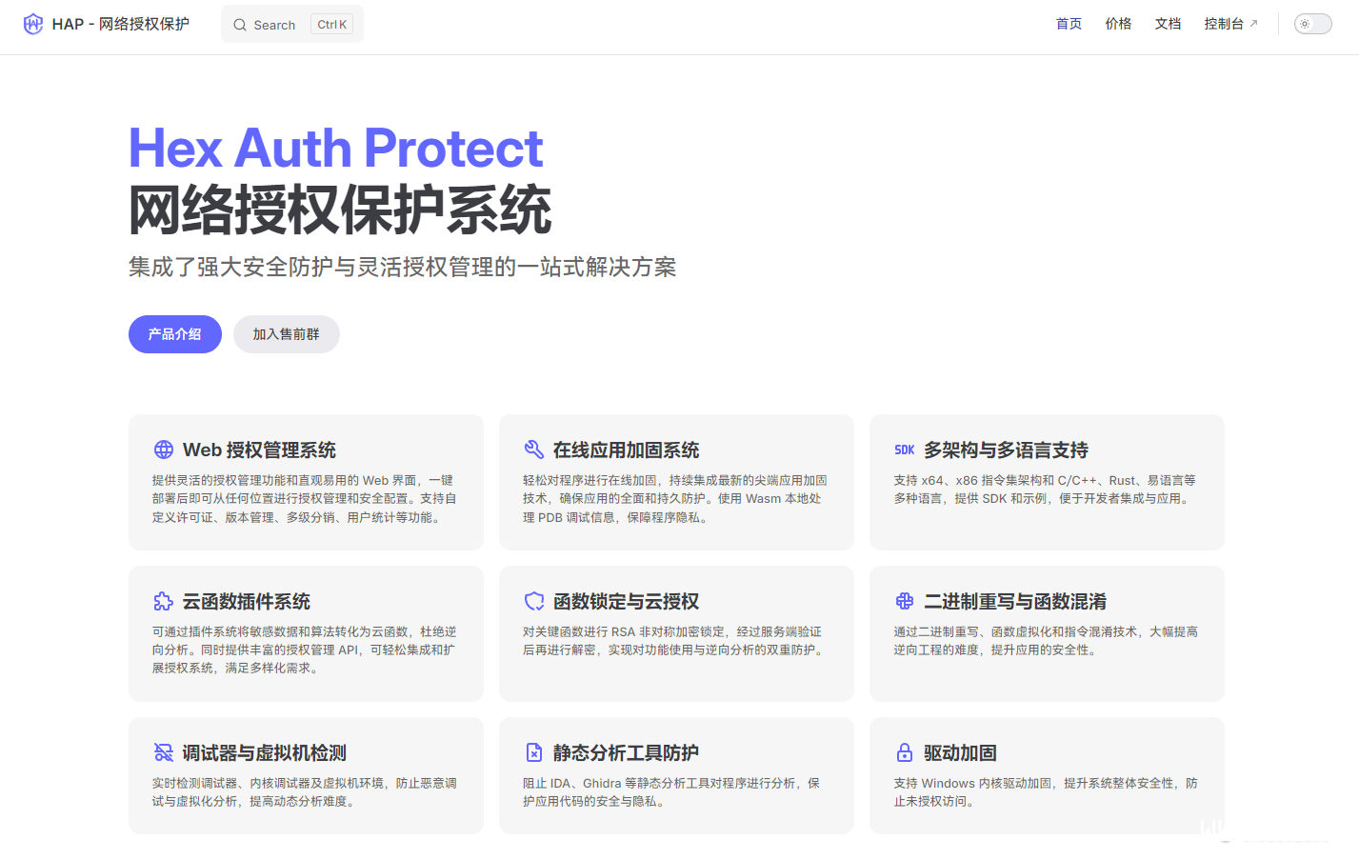The width and height of the screenshot is (1359, 860).
Task: Click description starting 对关键函数进行 RSA
Action: click(674, 641)
